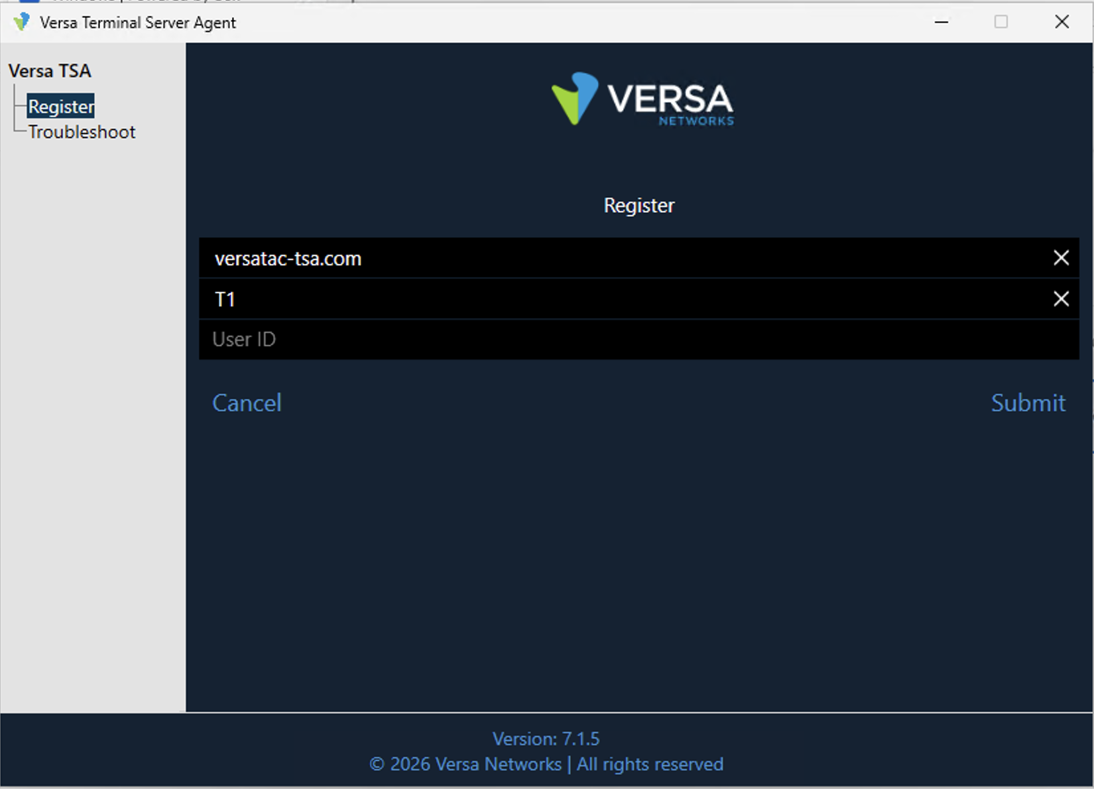
Task: Click the Versa Networks logo
Action: (642, 99)
